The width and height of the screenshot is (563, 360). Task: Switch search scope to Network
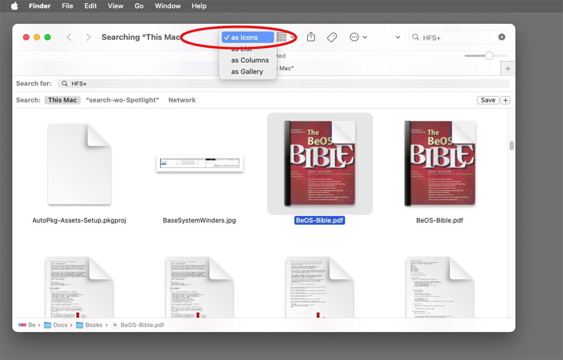(182, 100)
